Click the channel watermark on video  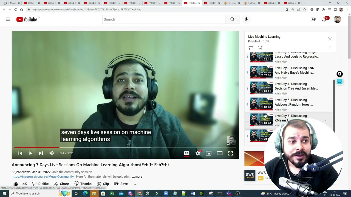tap(231, 140)
